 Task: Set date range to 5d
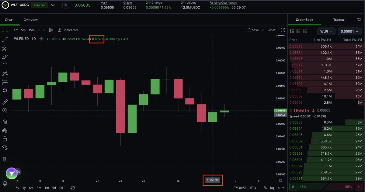coord(54,188)
